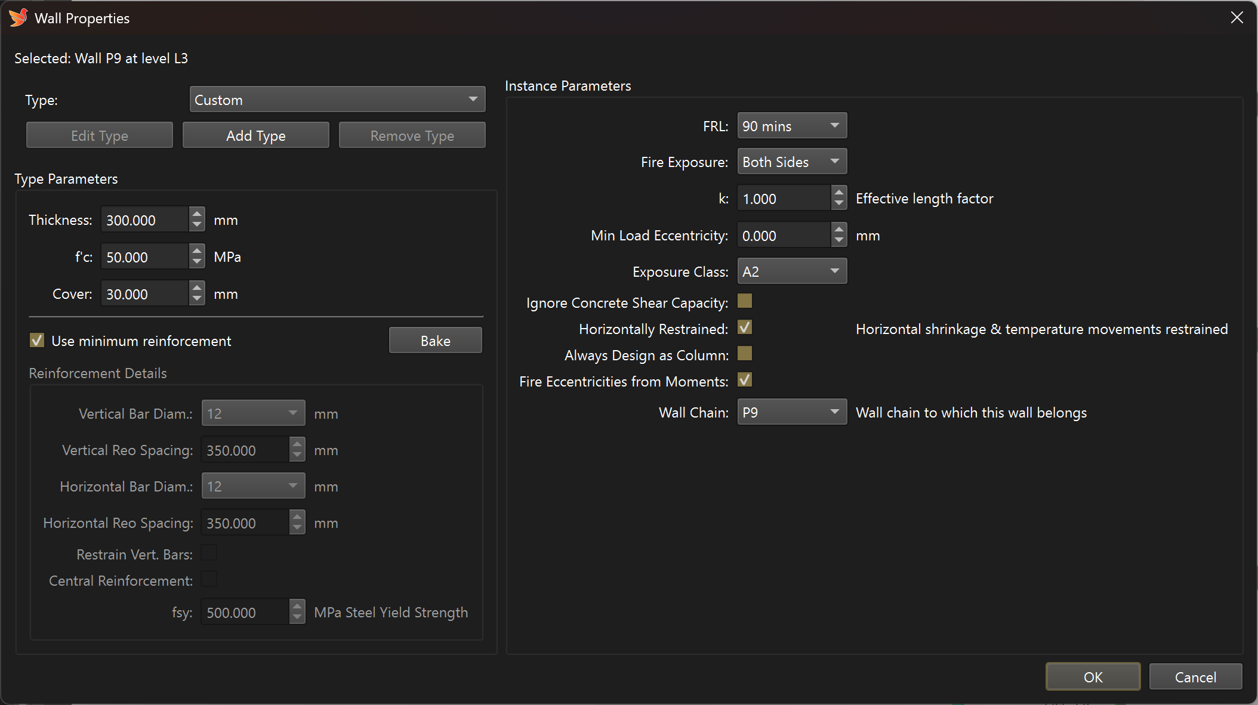
Task: Uncheck Use minimum reinforcement
Action: coord(37,341)
